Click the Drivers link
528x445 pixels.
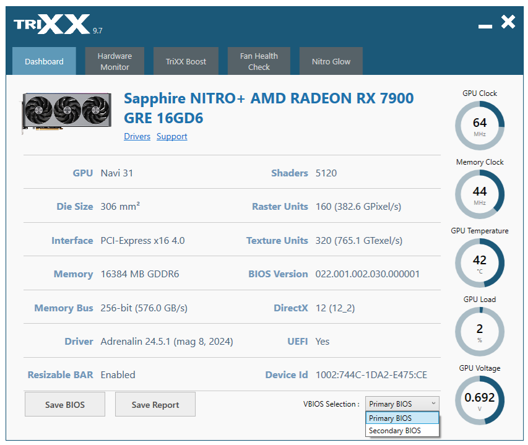pyautogui.click(x=137, y=136)
